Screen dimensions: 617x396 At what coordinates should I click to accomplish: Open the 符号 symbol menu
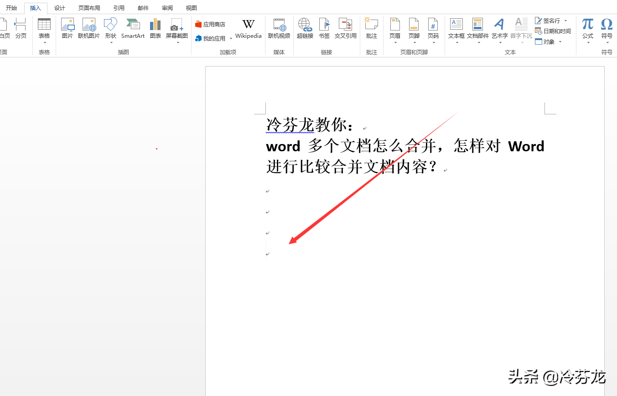[x=607, y=31]
